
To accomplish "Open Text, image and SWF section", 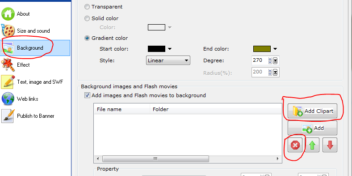I will click(x=40, y=82).
